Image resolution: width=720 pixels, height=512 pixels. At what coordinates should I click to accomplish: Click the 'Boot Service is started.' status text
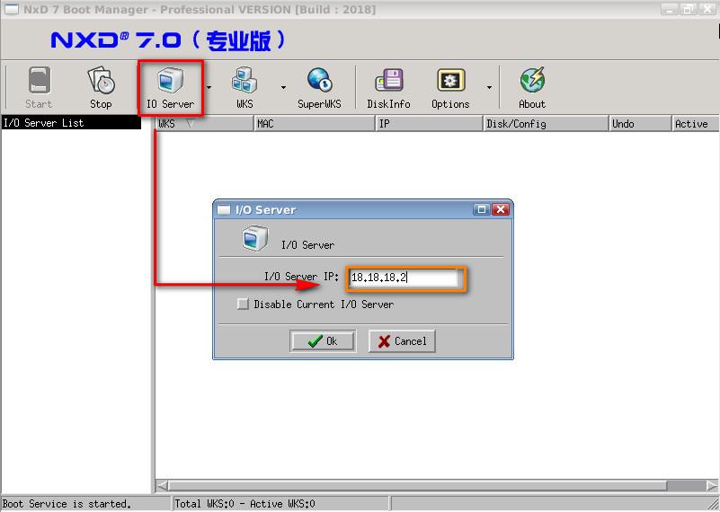coord(67,504)
